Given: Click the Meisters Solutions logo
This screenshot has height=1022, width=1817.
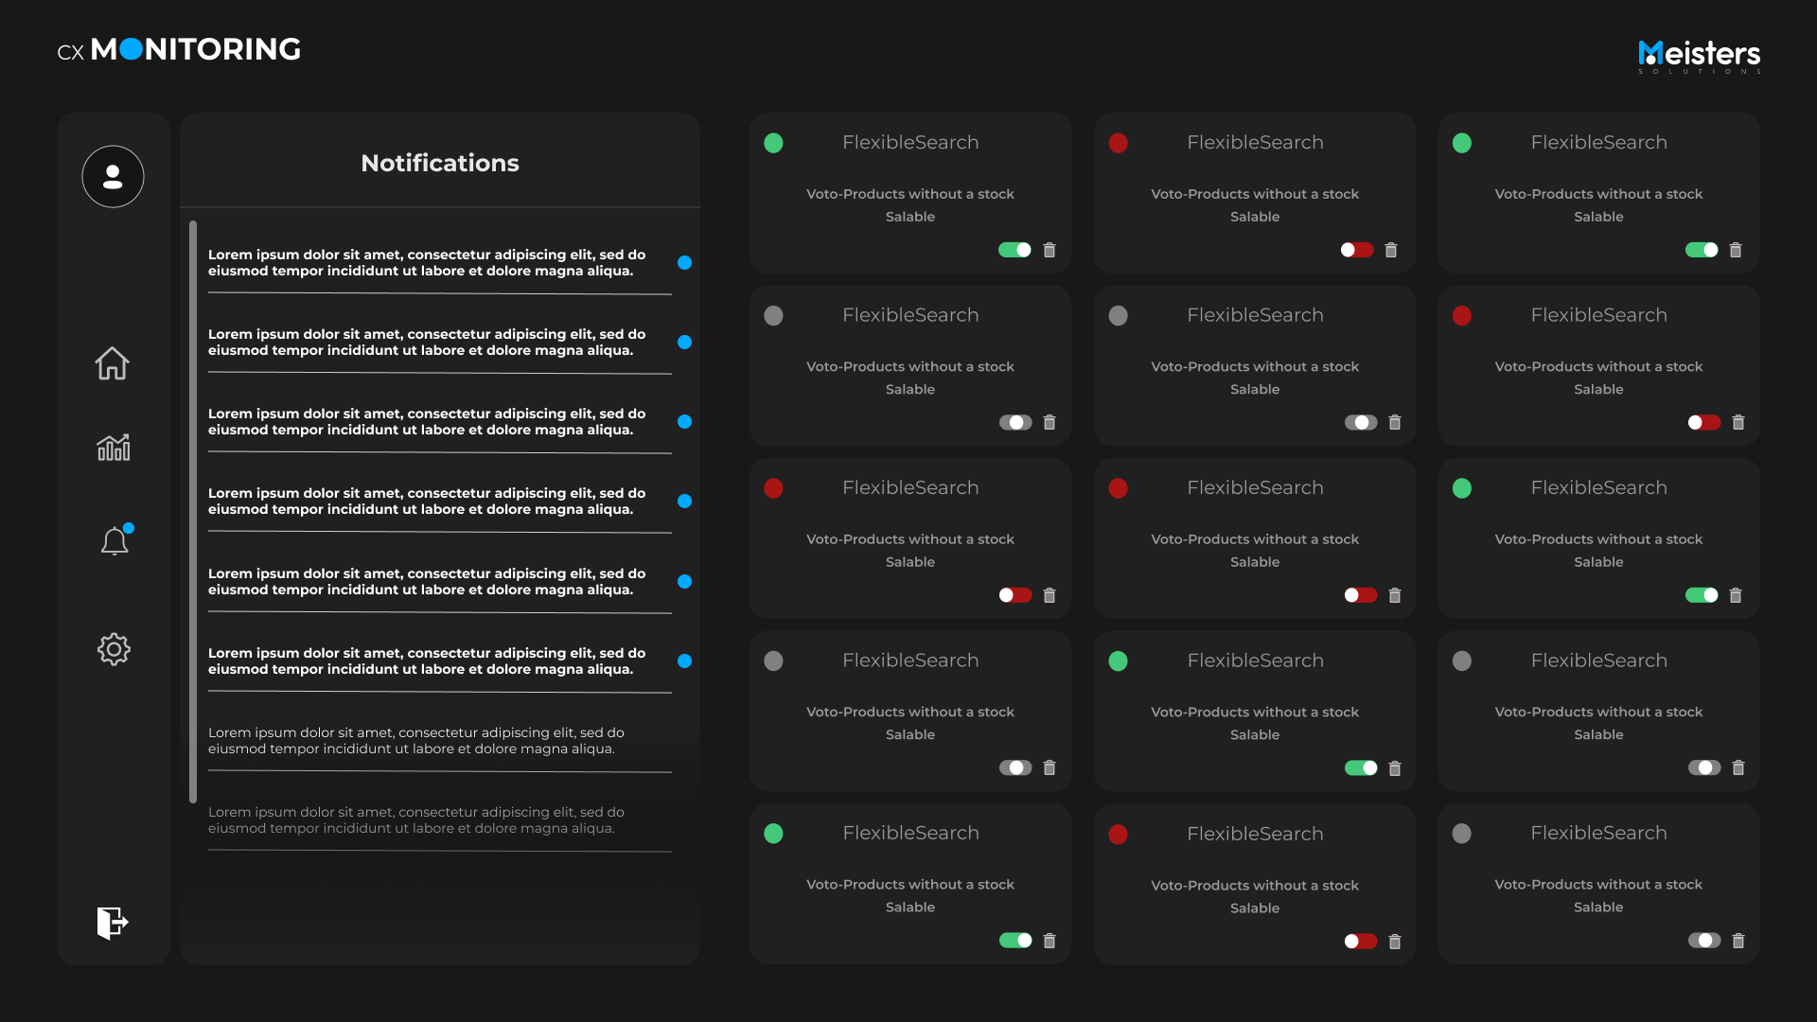Looking at the screenshot, I should point(1699,56).
